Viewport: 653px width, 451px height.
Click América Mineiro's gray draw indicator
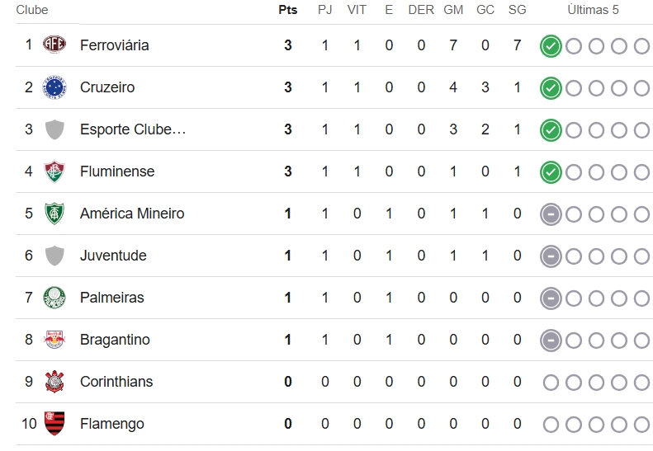coord(551,214)
